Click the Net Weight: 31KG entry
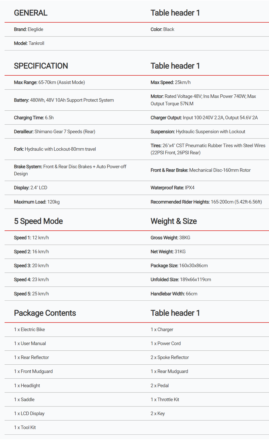 pos(168,252)
